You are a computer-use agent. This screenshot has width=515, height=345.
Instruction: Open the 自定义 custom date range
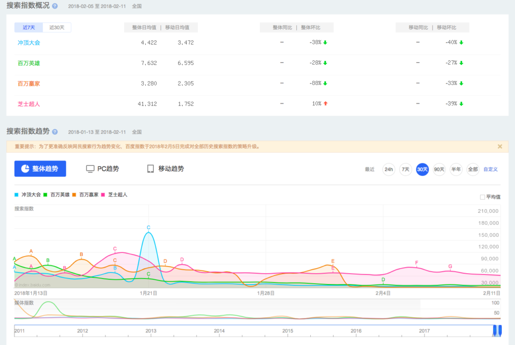490,169
